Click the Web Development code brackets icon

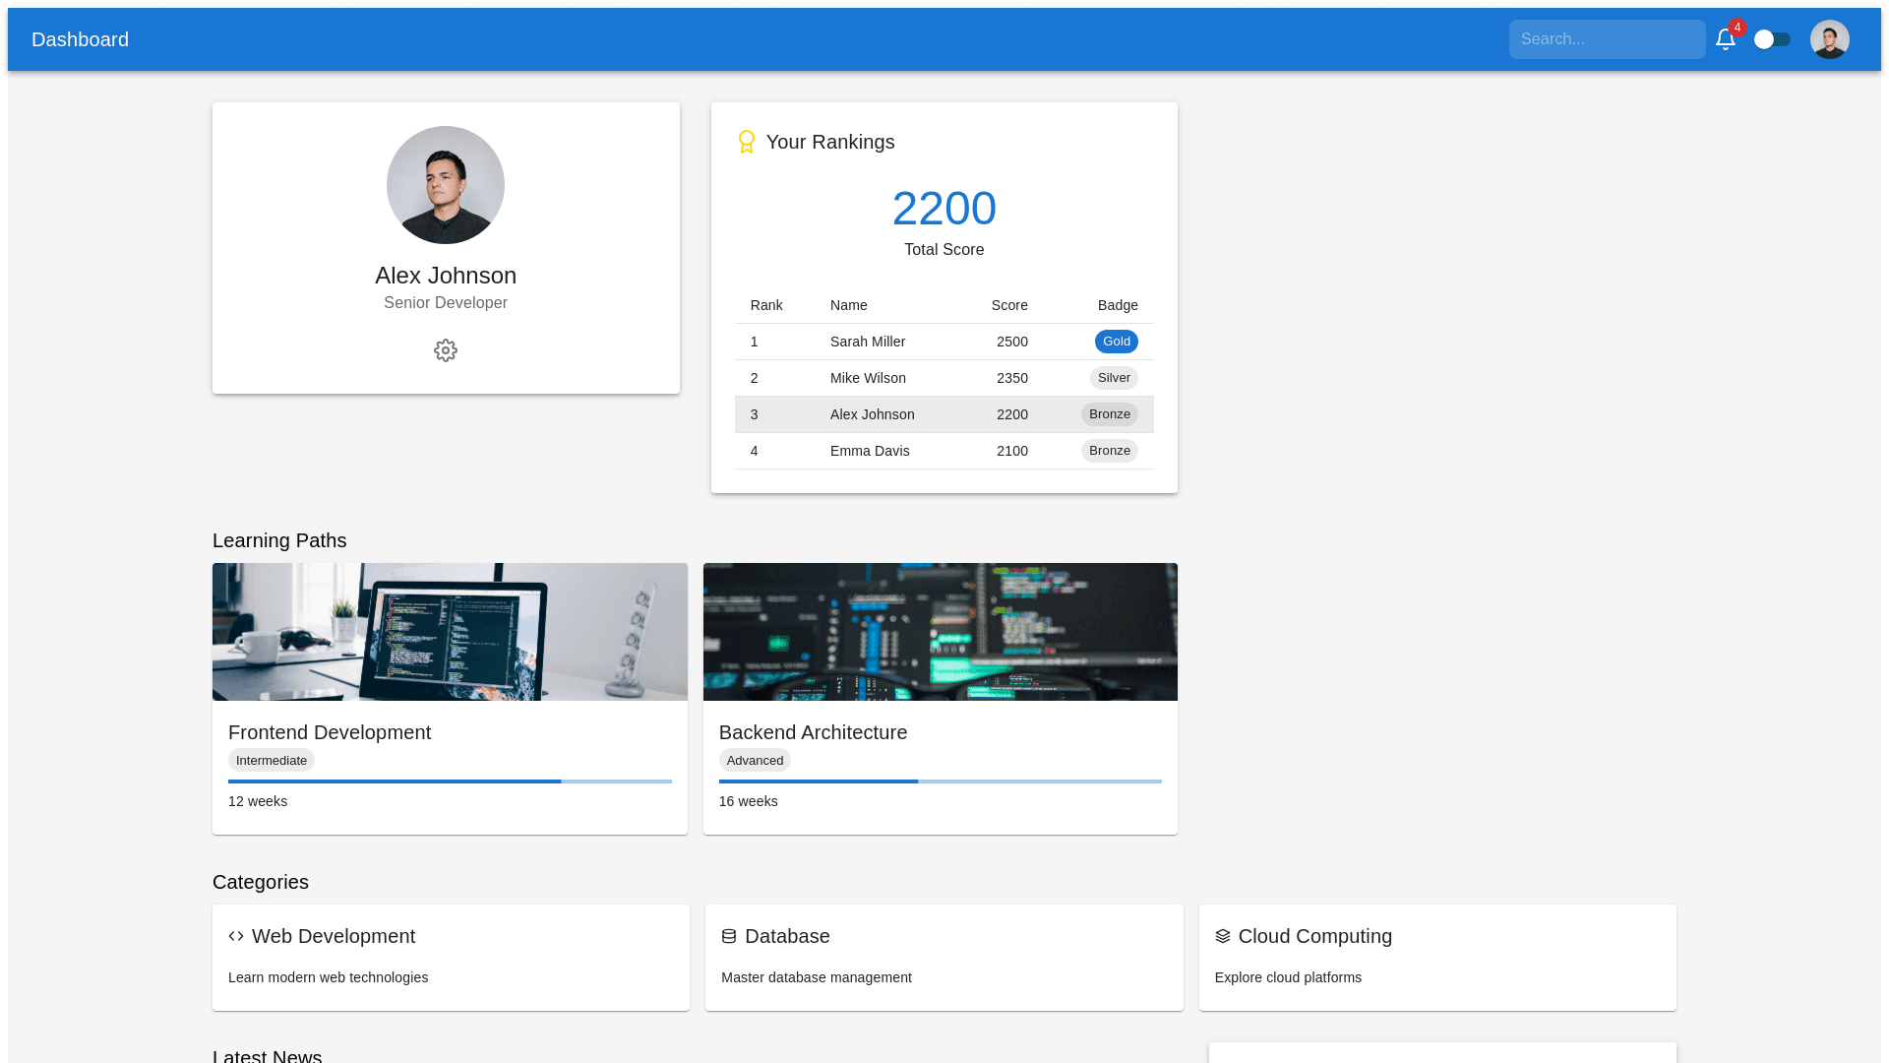coord(236,936)
